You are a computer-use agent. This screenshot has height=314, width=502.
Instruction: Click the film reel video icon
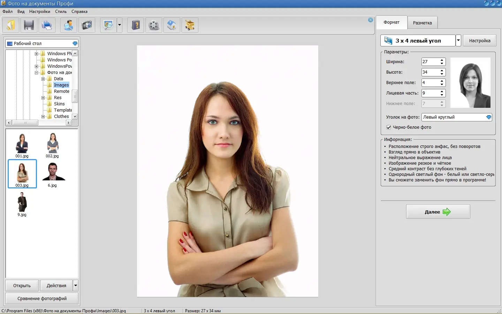pos(154,25)
